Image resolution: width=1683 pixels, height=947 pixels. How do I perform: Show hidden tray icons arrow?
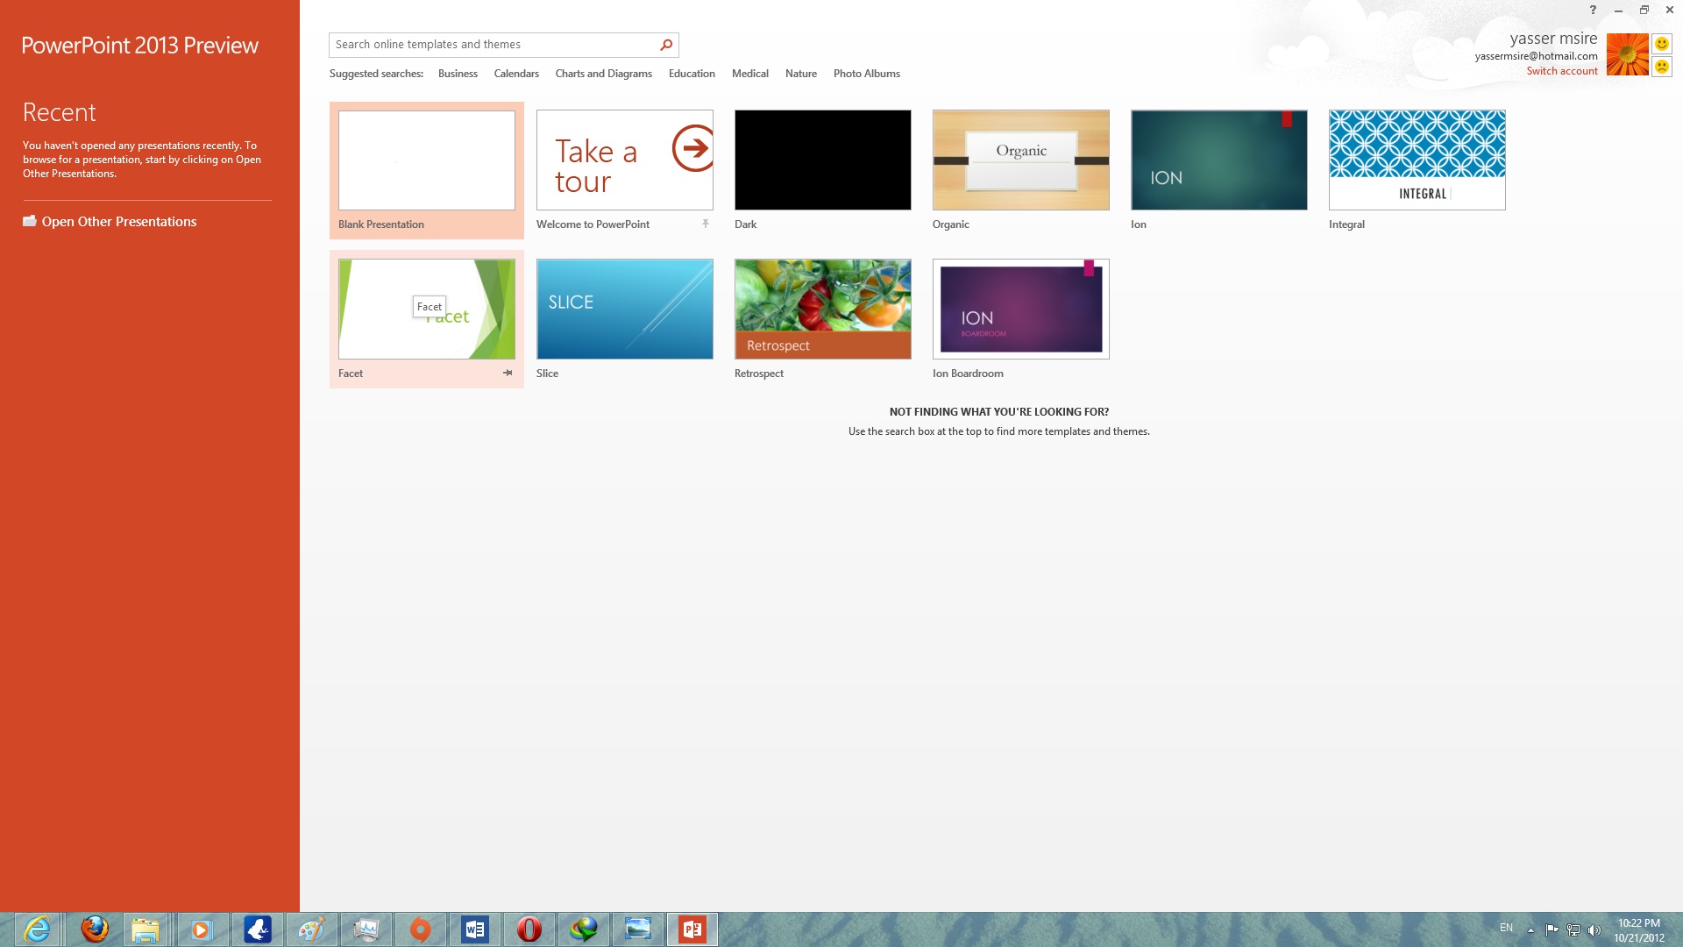pyautogui.click(x=1530, y=930)
